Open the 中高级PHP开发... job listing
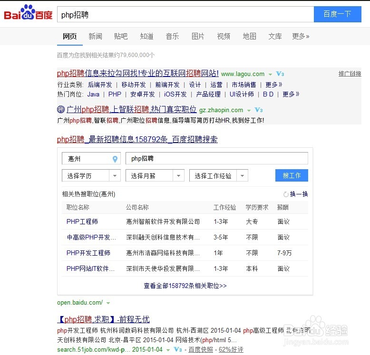This screenshot has width=370, height=355. tap(92, 237)
